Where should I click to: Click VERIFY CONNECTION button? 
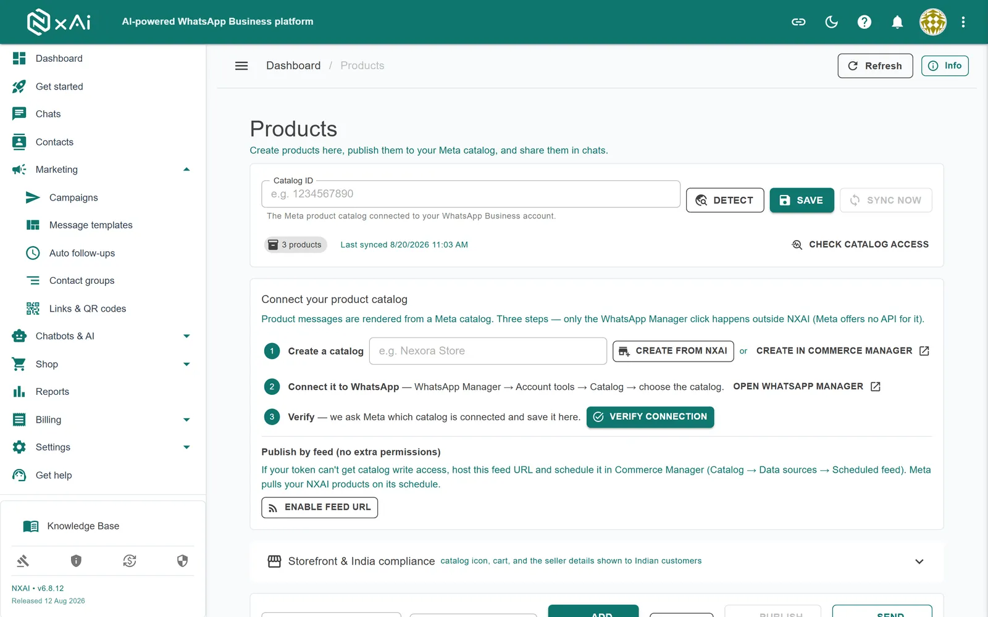(650, 417)
